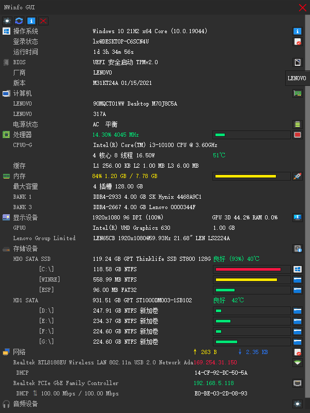Open the F:\ drive icon button

[298, 331]
